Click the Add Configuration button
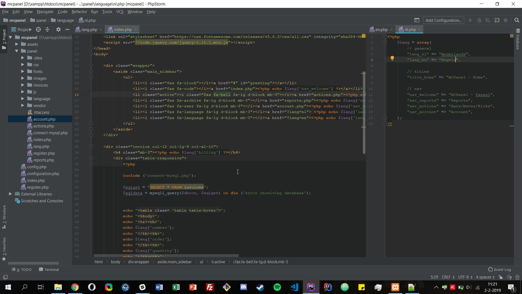This screenshot has height=294, width=522. tap(443, 20)
